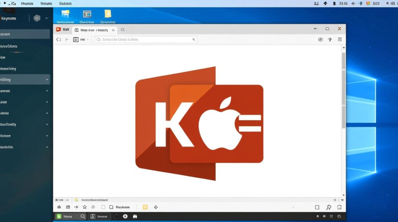The image size is (398, 222).
Task: Click the search magnifier in the taskbar
Action: 83,216
